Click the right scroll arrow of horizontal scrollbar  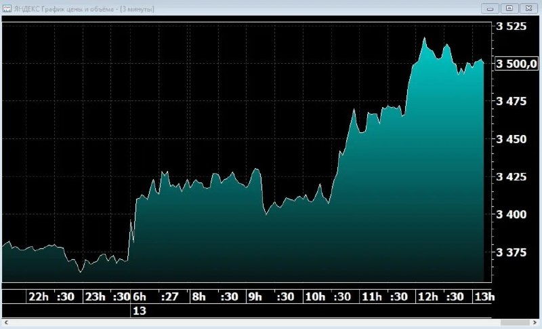click(x=535, y=322)
